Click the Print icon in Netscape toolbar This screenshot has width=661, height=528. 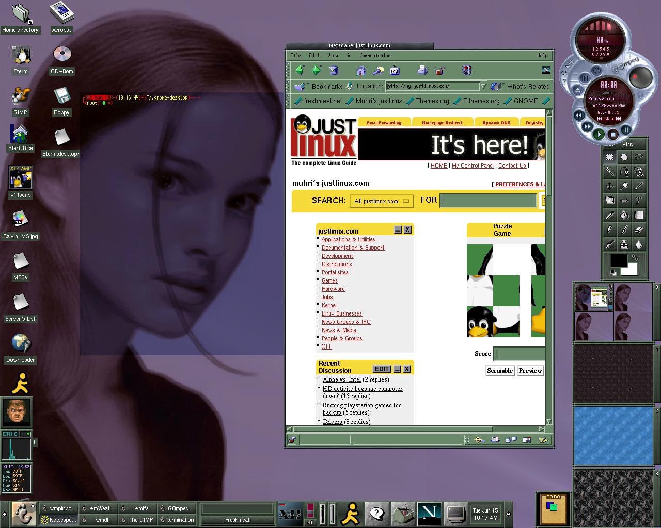pos(422,71)
